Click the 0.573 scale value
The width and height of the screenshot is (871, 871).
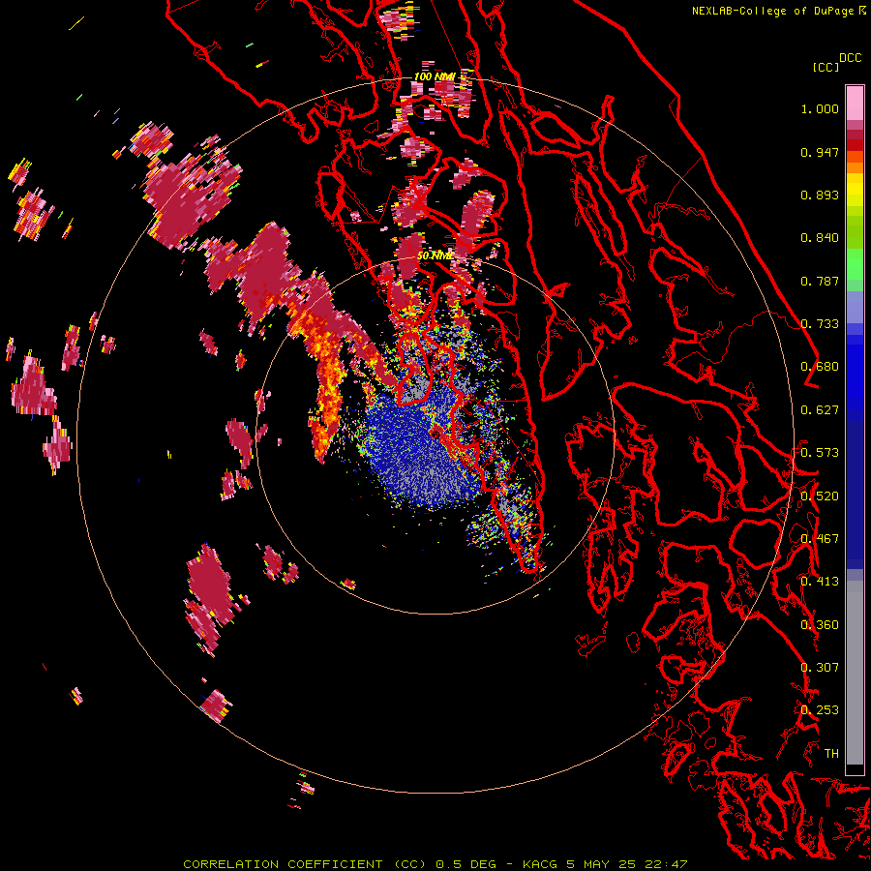[x=820, y=453]
